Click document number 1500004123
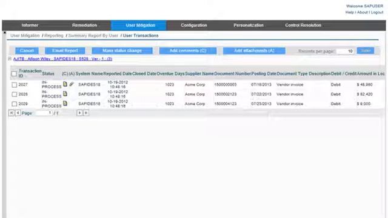The height and width of the screenshot is (218, 388). [225, 104]
